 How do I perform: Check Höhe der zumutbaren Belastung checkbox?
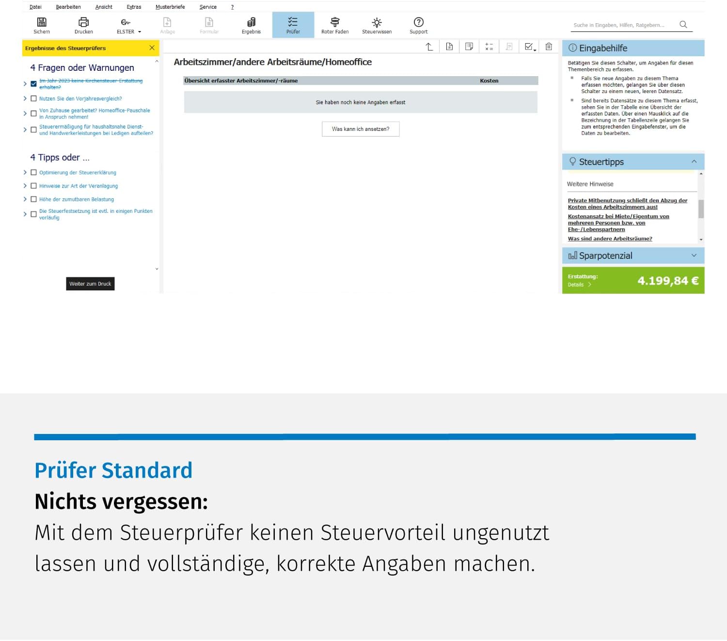(33, 199)
